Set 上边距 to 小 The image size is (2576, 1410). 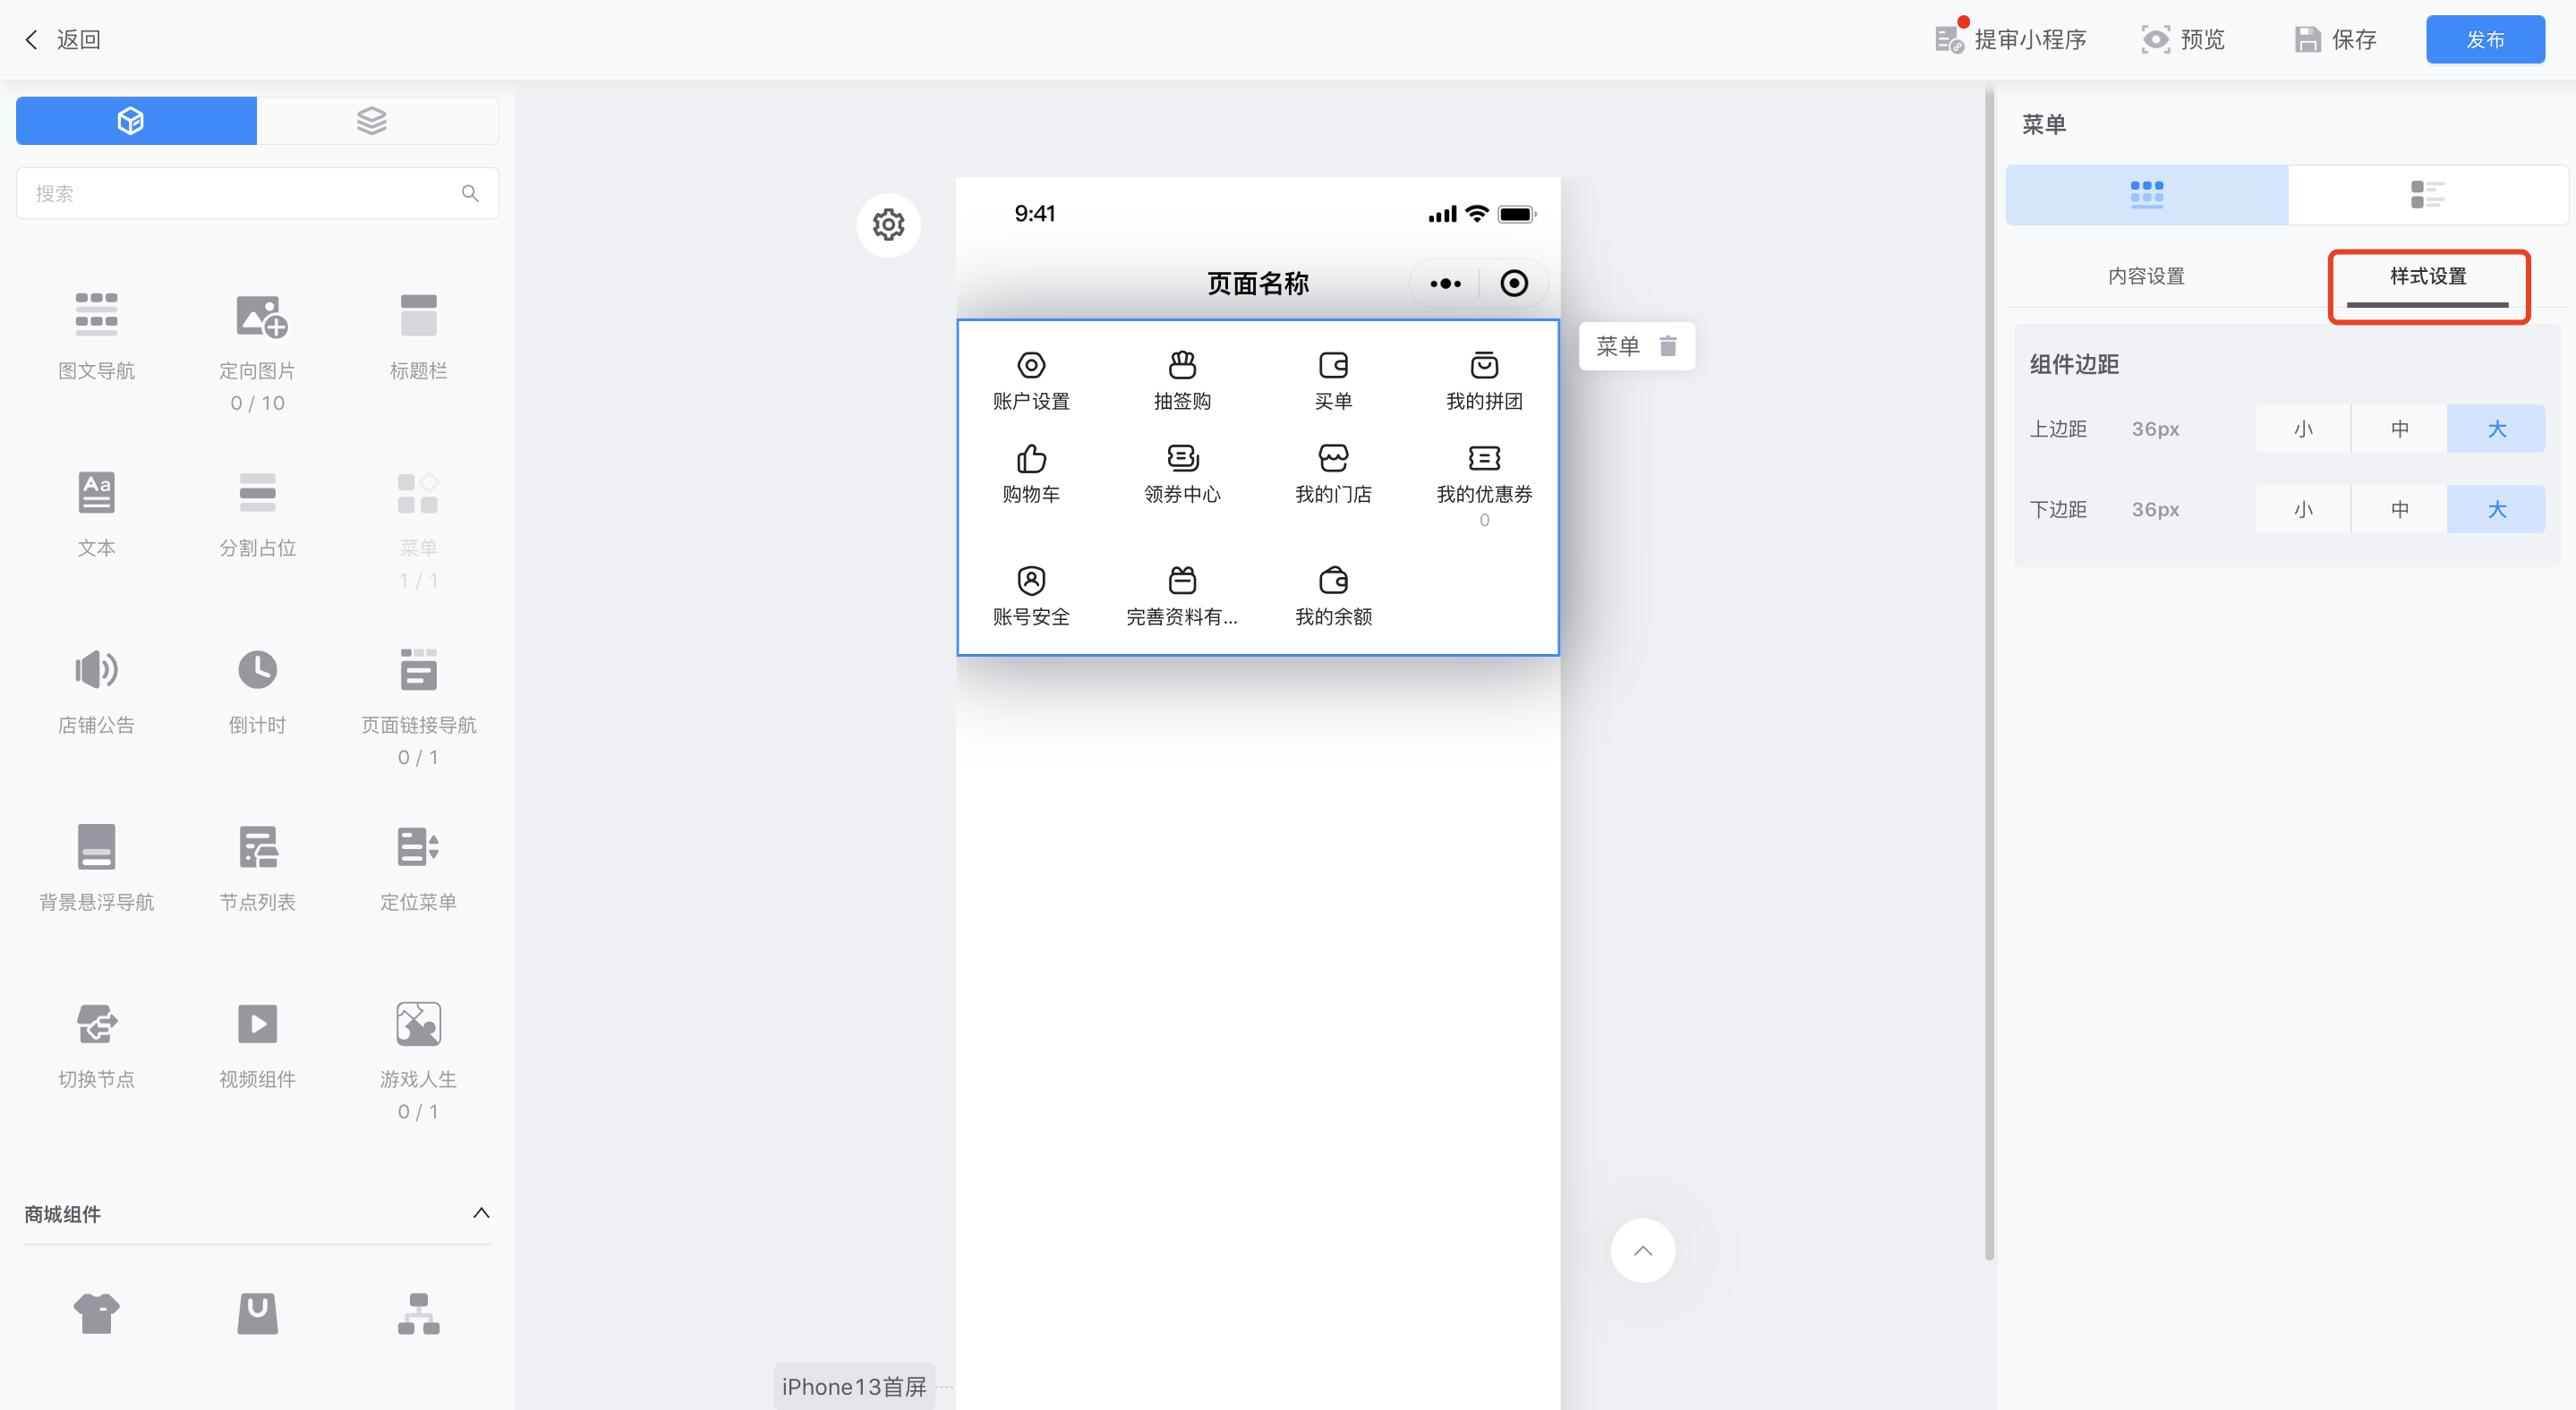[2302, 429]
